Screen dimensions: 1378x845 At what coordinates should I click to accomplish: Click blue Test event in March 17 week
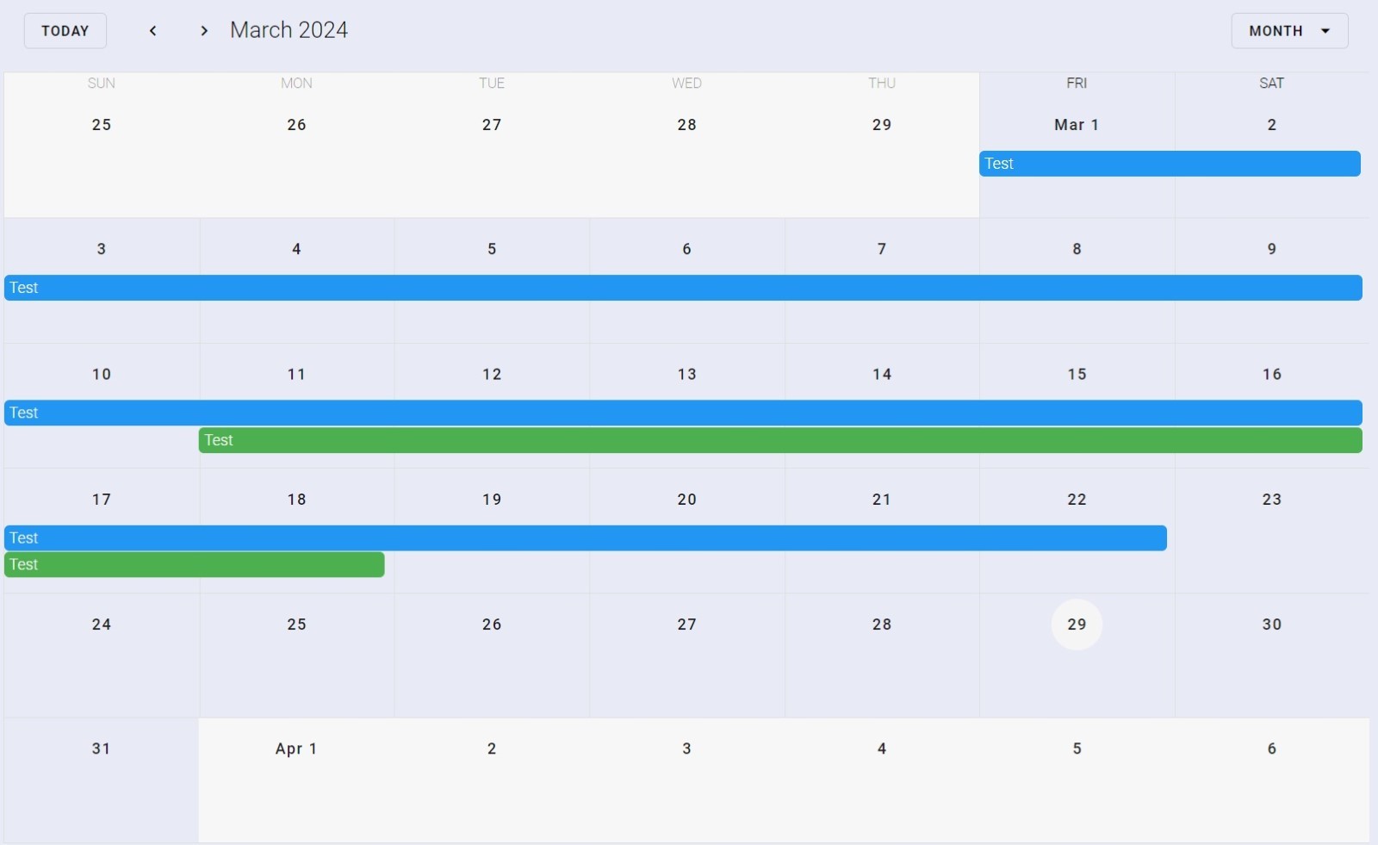pos(585,538)
